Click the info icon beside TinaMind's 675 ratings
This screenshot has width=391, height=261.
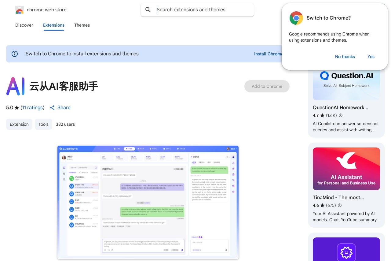tap(340, 205)
